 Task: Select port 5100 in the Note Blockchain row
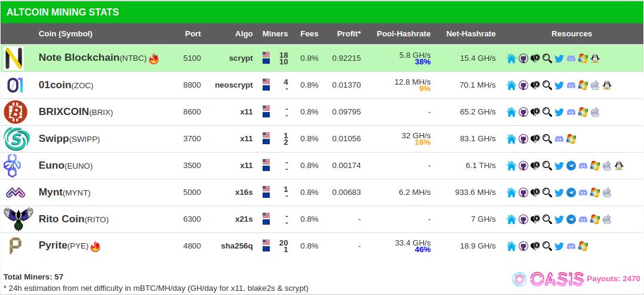pyautogui.click(x=192, y=58)
